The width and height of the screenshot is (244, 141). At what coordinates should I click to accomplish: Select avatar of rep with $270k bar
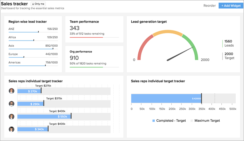click(11, 91)
